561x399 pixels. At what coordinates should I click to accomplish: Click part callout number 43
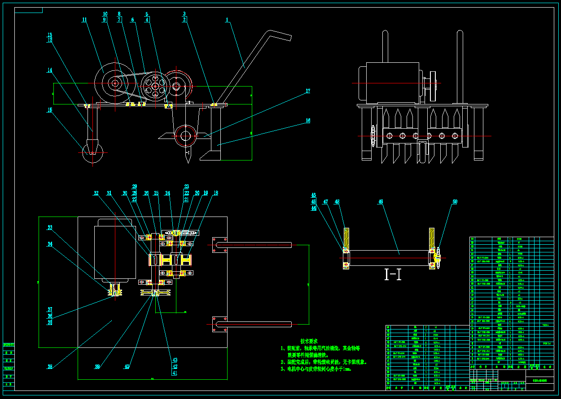coord(175,360)
